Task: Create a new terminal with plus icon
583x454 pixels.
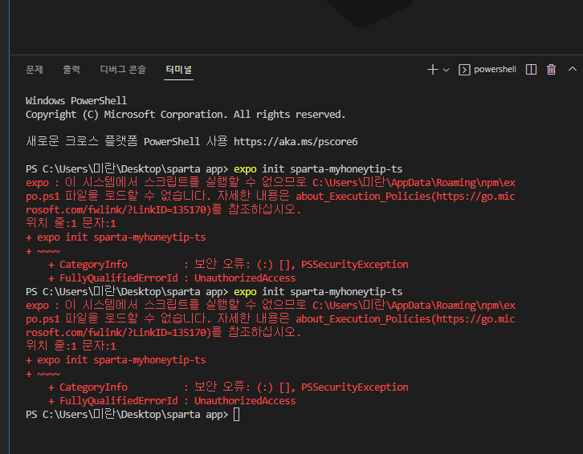Action: click(x=432, y=70)
